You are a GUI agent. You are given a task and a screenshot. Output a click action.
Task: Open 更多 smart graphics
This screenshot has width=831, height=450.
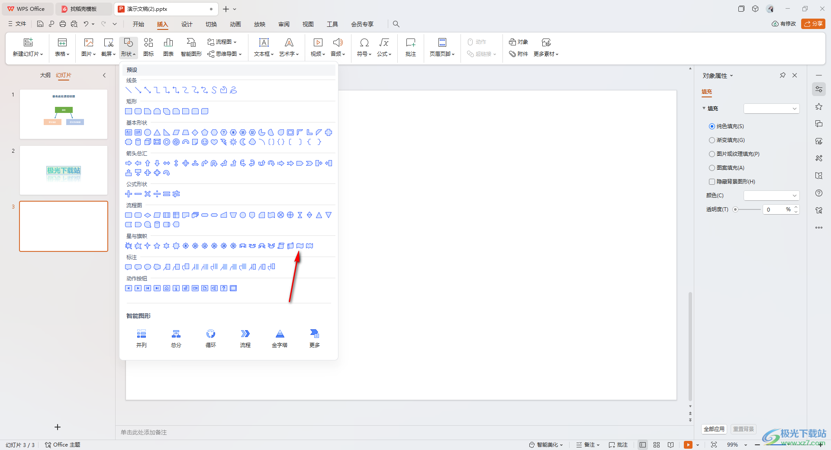click(315, 338)
